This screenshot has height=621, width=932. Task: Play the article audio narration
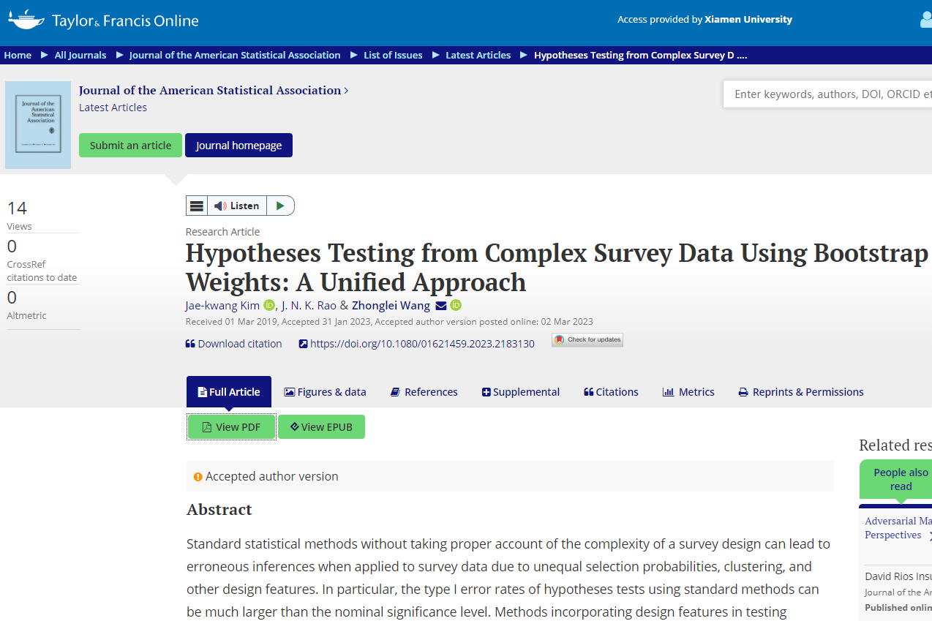(280, 206)
